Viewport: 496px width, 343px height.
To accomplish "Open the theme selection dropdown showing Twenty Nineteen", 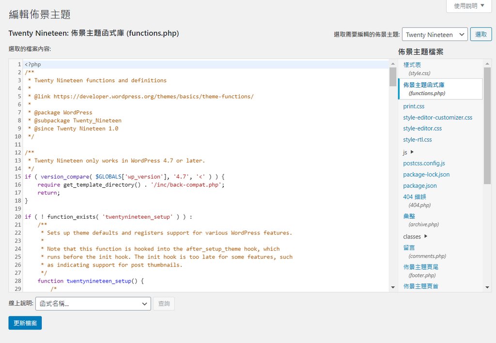I will click(434, 34).
